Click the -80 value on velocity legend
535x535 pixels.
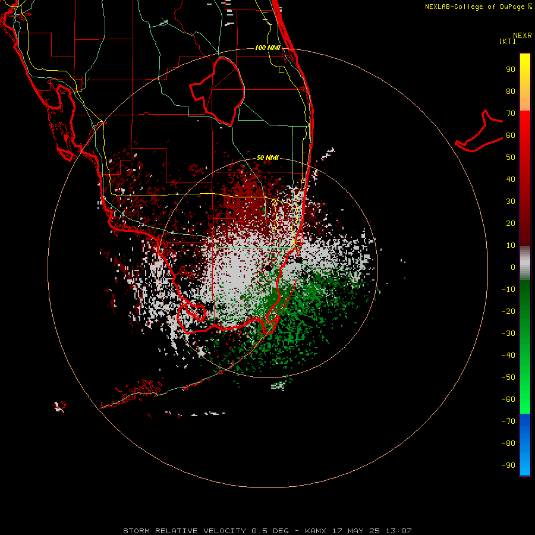pyautogui.click(x=508, y=443)
